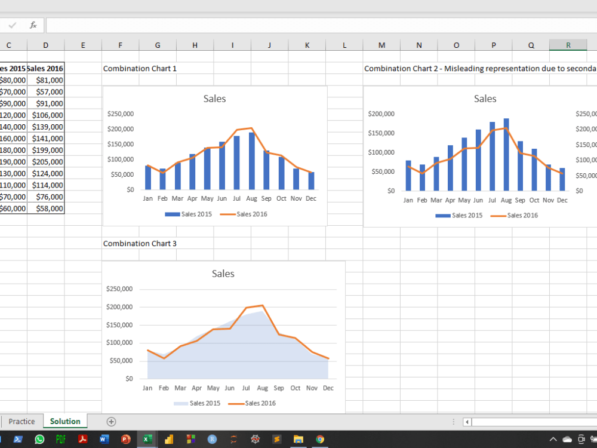Image resolution: width=597 pixels, height=448 pixels.
Task: Select column header R
Action: pyautogui.click(x=568, y=45)
